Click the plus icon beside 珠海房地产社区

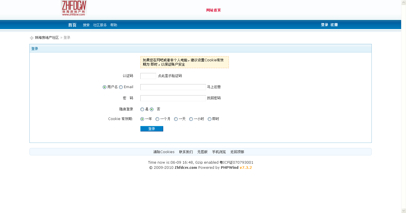pos(32,38)
